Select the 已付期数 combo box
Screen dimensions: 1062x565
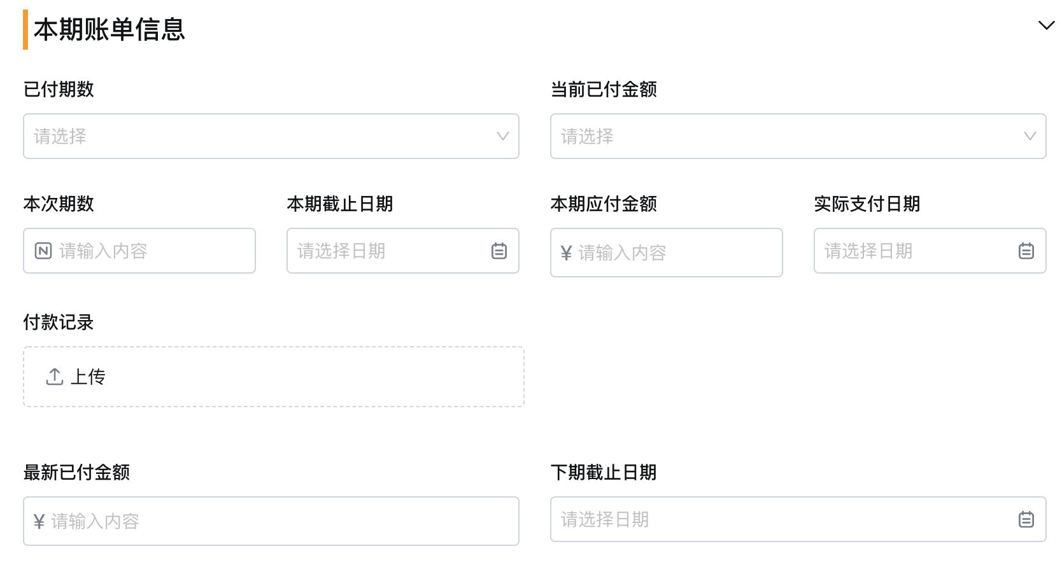[271, 136]
